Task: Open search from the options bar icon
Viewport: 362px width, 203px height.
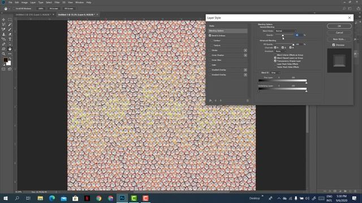Action: point(344,8)
